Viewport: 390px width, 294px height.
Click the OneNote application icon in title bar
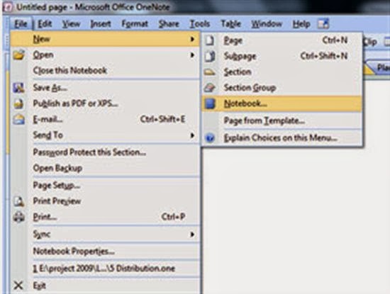tap(8, 7)
